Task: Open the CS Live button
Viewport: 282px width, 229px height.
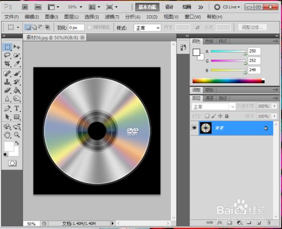Action: [227, 7]
